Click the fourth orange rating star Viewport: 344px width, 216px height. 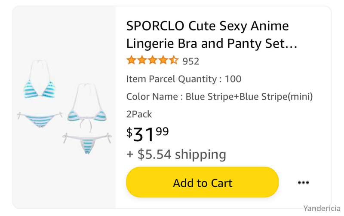[163, 60]
